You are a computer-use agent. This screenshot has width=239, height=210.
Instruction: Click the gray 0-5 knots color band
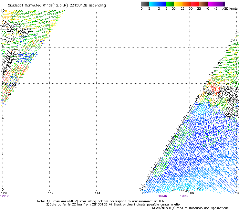click(x=145, y=4)
